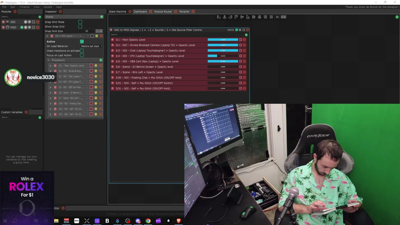
Task: Expand Inspector processor '3|7 - Scene - Brio Left'
Action: [x=50, y=98]
